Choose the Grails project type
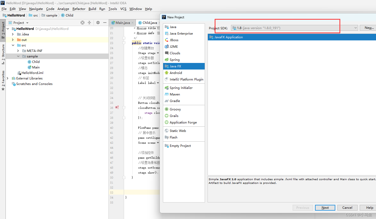The height and width of the screenshot is (219, 376). [x=184, y=116]
